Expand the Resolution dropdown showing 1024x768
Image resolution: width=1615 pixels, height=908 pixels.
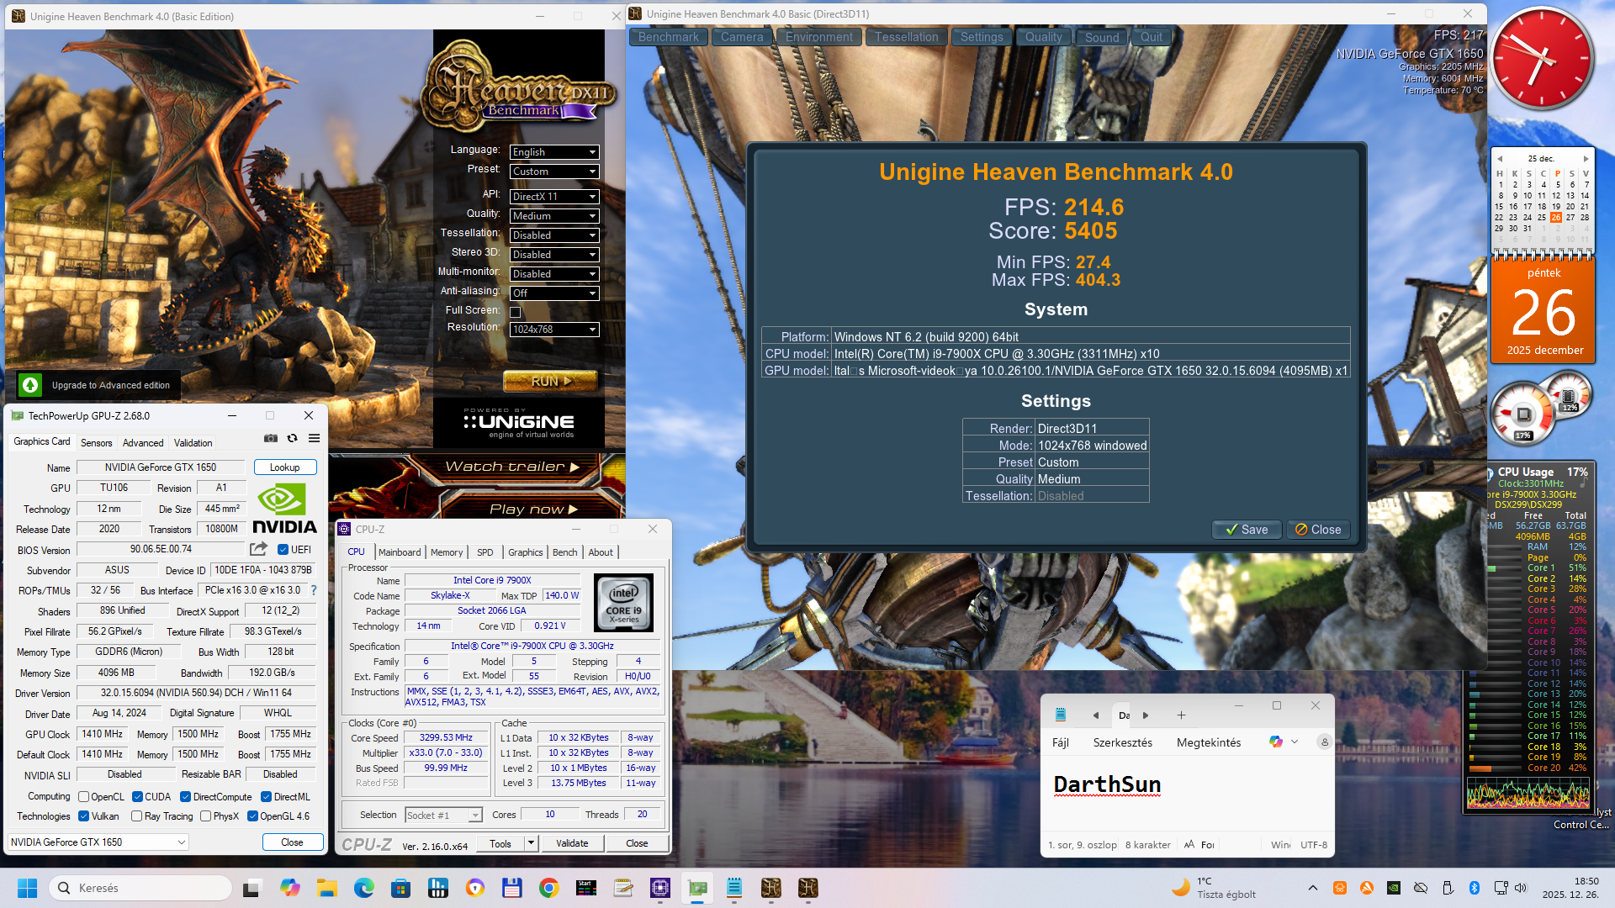tap(553, 330)
